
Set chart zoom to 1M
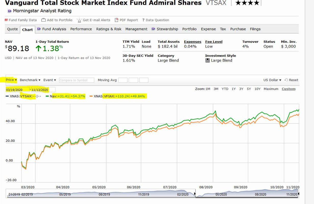point(208,89)
